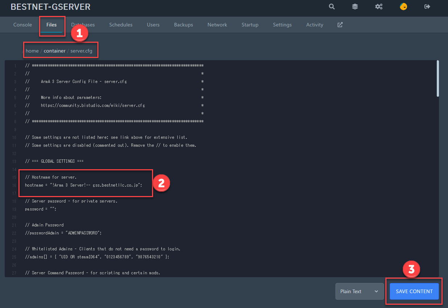Click the //admins[] line

[x=97, y=257]
